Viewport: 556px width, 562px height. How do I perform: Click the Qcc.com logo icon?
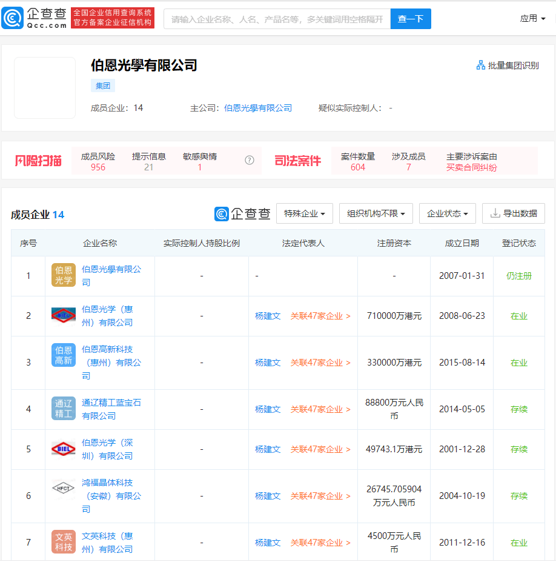pyautogui.click(x=13, y=18)
